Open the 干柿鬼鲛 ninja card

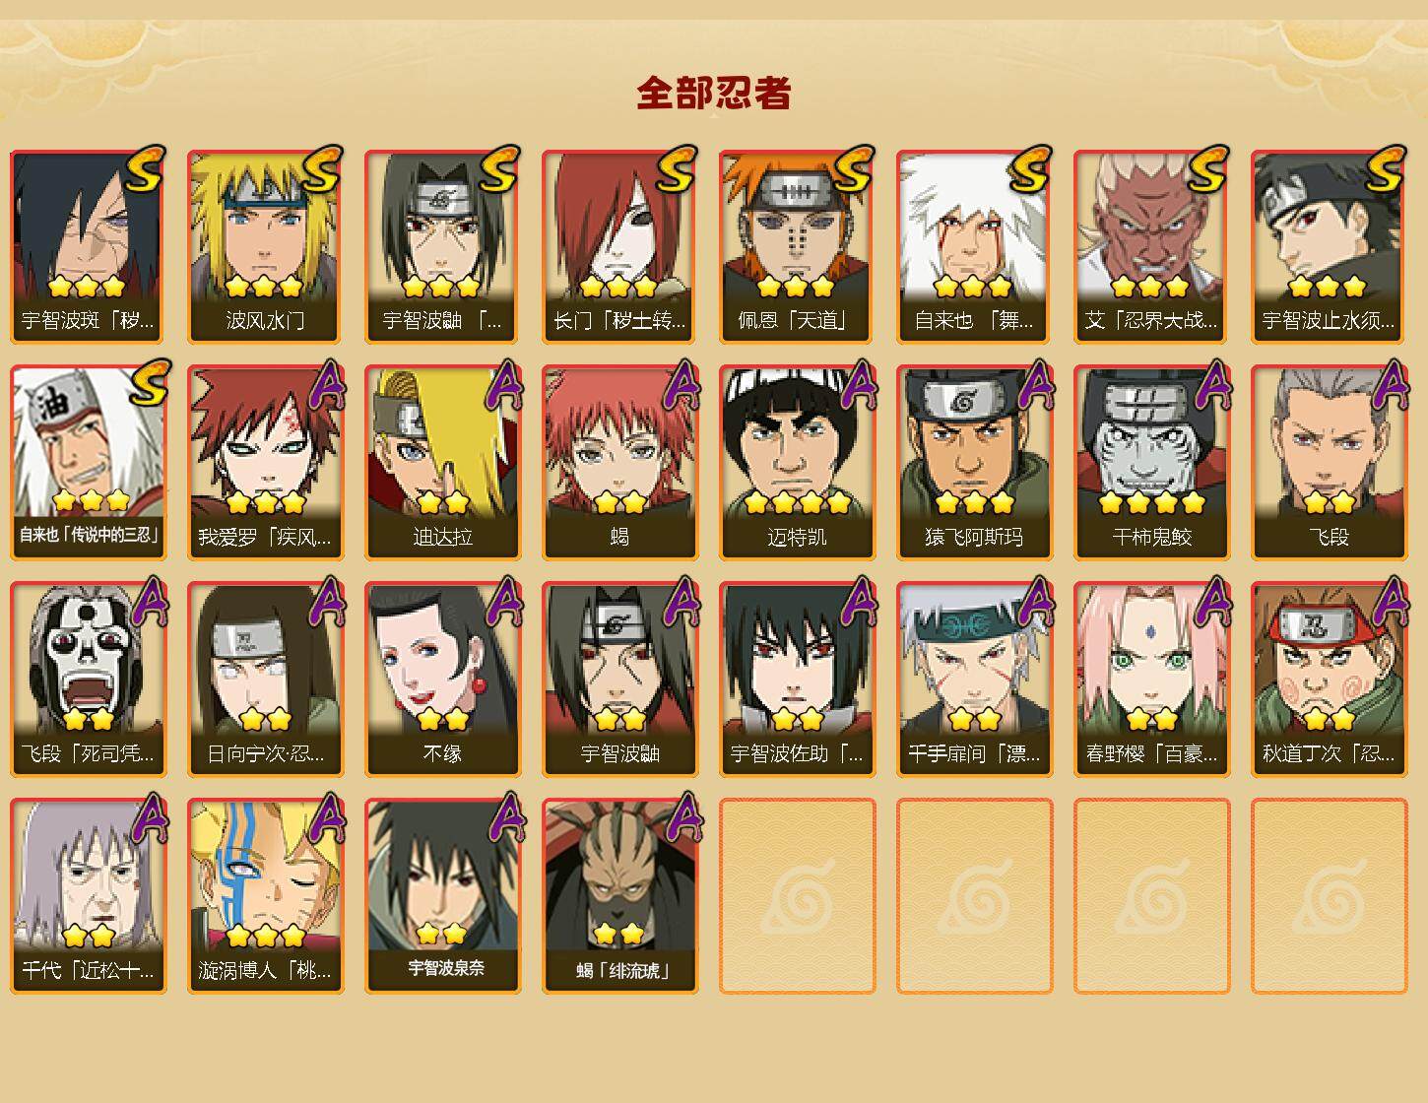(x=1152, y=463)
